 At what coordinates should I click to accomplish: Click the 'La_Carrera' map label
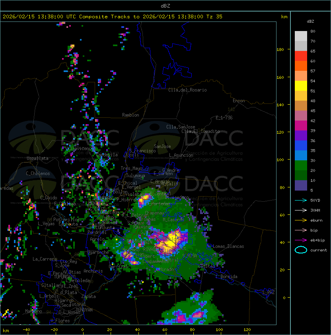click(45, 259)
